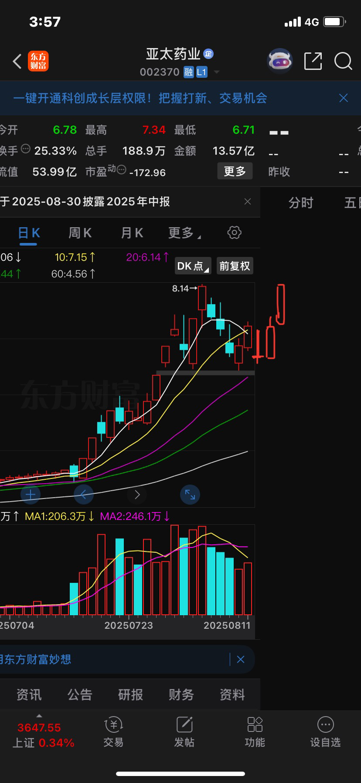Expand the 更多 chart period dropdown

(x=184, y=233)
